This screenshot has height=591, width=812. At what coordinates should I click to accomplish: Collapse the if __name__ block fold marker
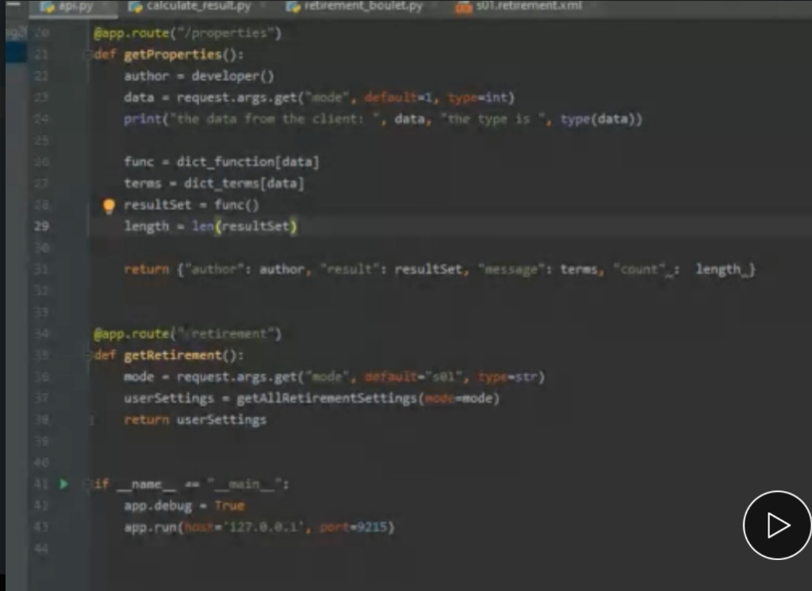coord(87,484)
